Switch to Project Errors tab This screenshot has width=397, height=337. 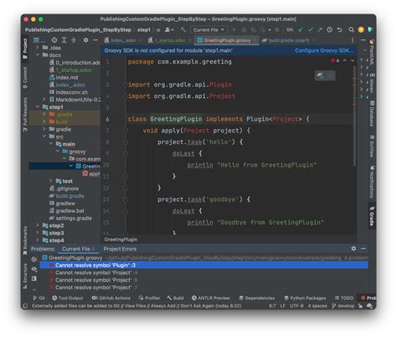pos(120,249)
